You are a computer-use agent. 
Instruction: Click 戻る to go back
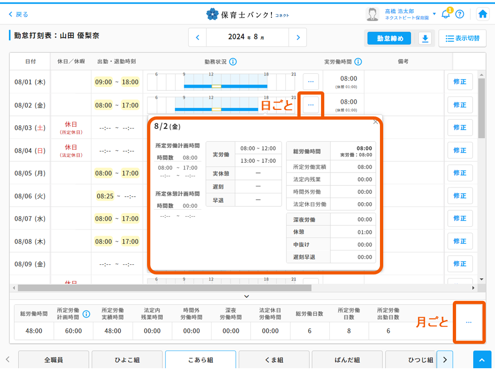click(17, 14)
